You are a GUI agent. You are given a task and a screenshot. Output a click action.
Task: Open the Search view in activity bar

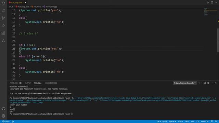click(3, 11)
